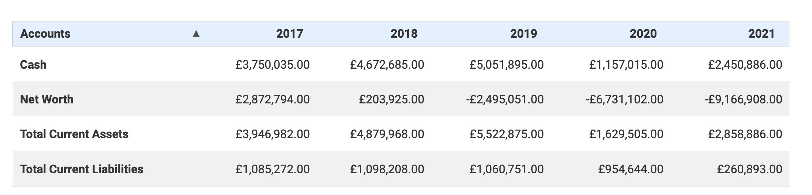Viewport: 812px width, 195px height.
Task: Select the 2017 column header
Action: [289, 34]
